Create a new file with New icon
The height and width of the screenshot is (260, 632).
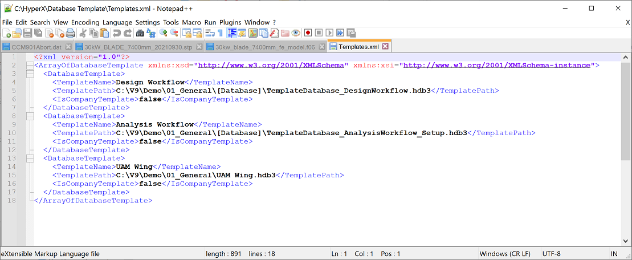[x=6, y=32]
